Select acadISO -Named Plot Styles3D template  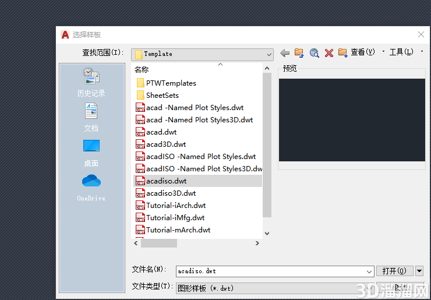(197, 168)
